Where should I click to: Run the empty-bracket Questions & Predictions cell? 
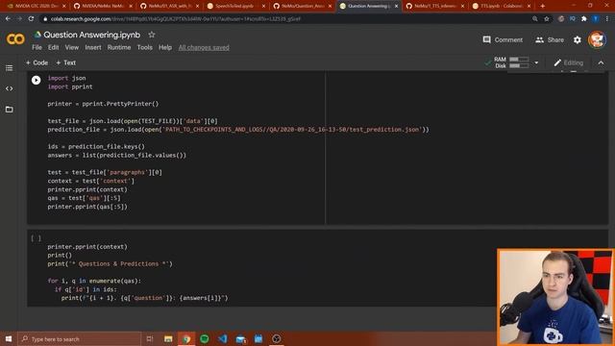[37, 238]
